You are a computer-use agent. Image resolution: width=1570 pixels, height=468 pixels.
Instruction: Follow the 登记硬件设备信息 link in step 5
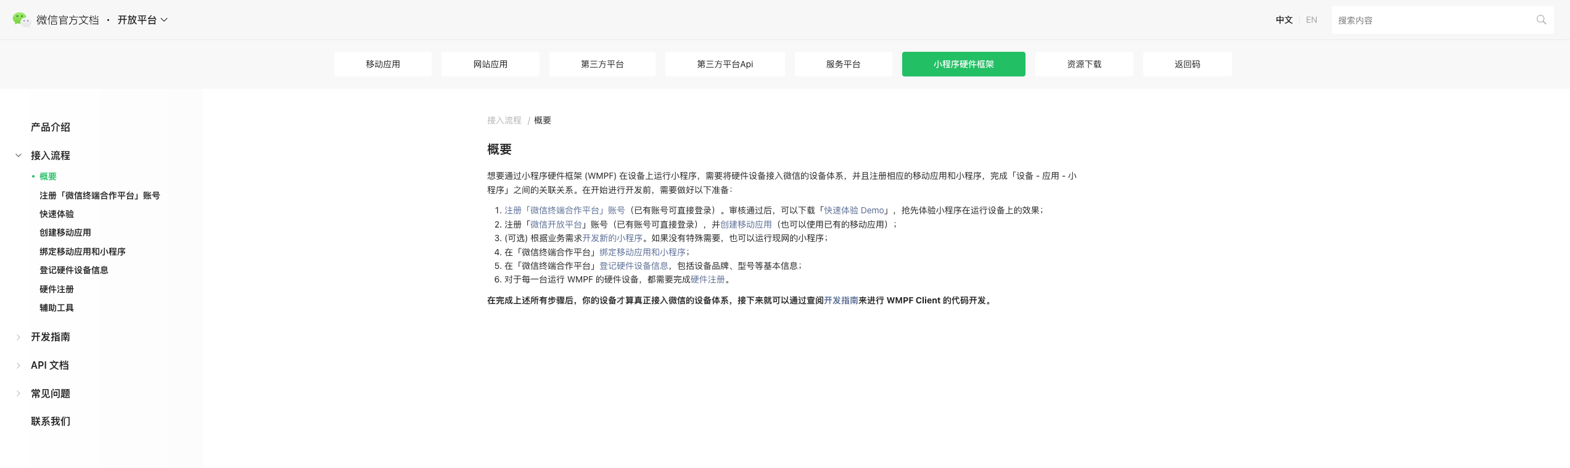pos(634,266)
